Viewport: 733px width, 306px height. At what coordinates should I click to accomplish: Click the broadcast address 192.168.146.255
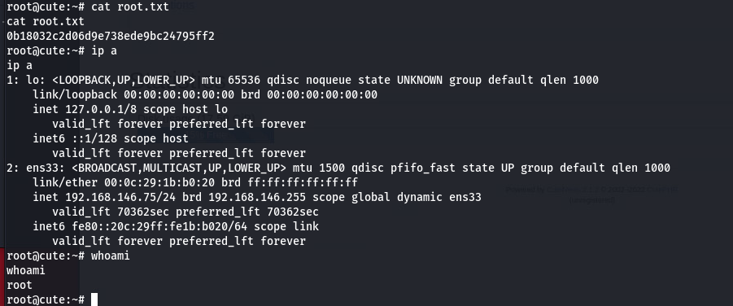(257, 197)
